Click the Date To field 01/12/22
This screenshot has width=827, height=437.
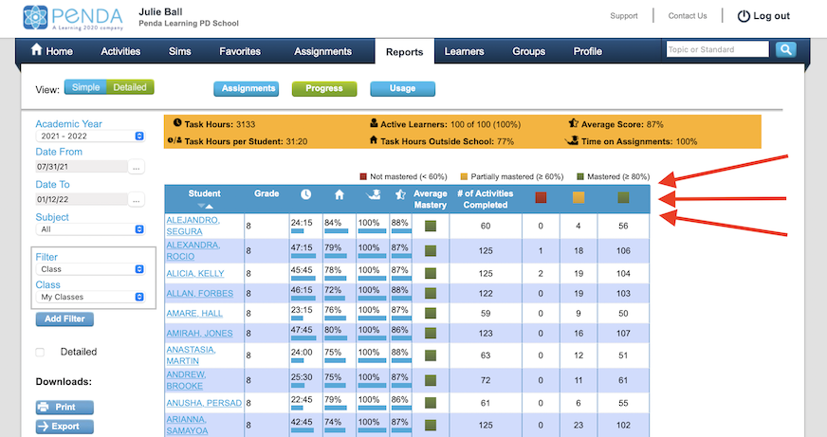82,200
